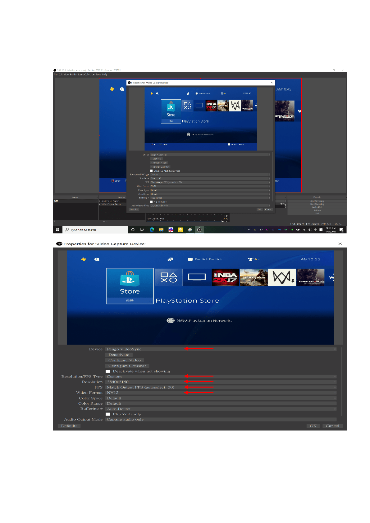Open FPS dropdown showing Match Output FPS, enlarged dialog
This screenshot has width=370, height=523.
pyautogui.click(x=221, y=387)
